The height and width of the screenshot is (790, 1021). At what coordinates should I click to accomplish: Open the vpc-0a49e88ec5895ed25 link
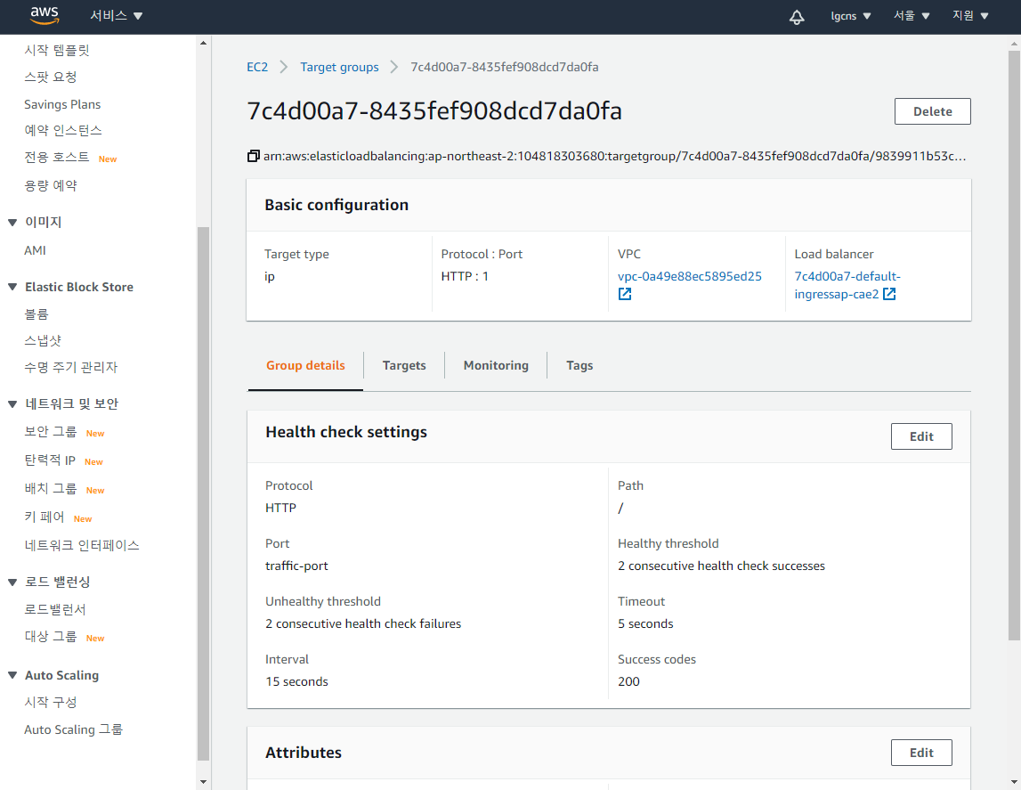pos(690,276)
